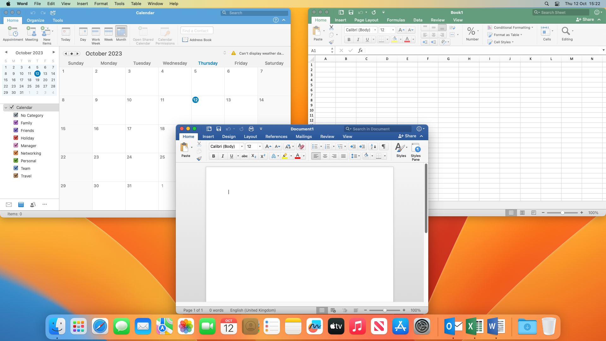This screenshot has height=341, width=606.
Task: Uncheck Family calendar category
Action: point(16,123)
